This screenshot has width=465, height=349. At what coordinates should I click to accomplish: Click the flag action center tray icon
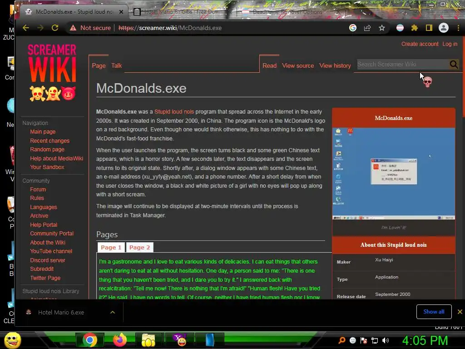tap(364, 340)
